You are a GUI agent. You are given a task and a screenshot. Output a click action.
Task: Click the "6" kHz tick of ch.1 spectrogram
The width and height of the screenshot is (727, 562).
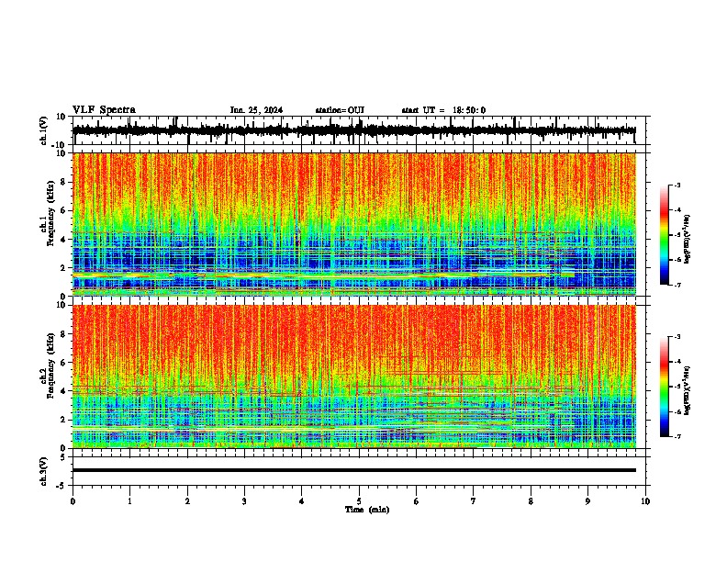click(63, 210)
